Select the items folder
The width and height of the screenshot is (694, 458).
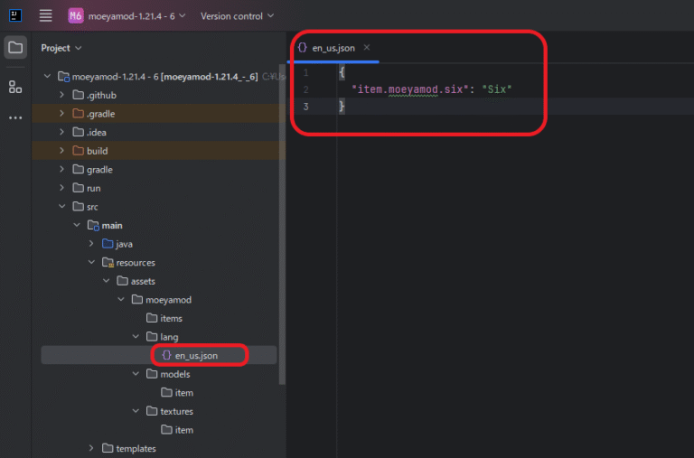point(164,318)
